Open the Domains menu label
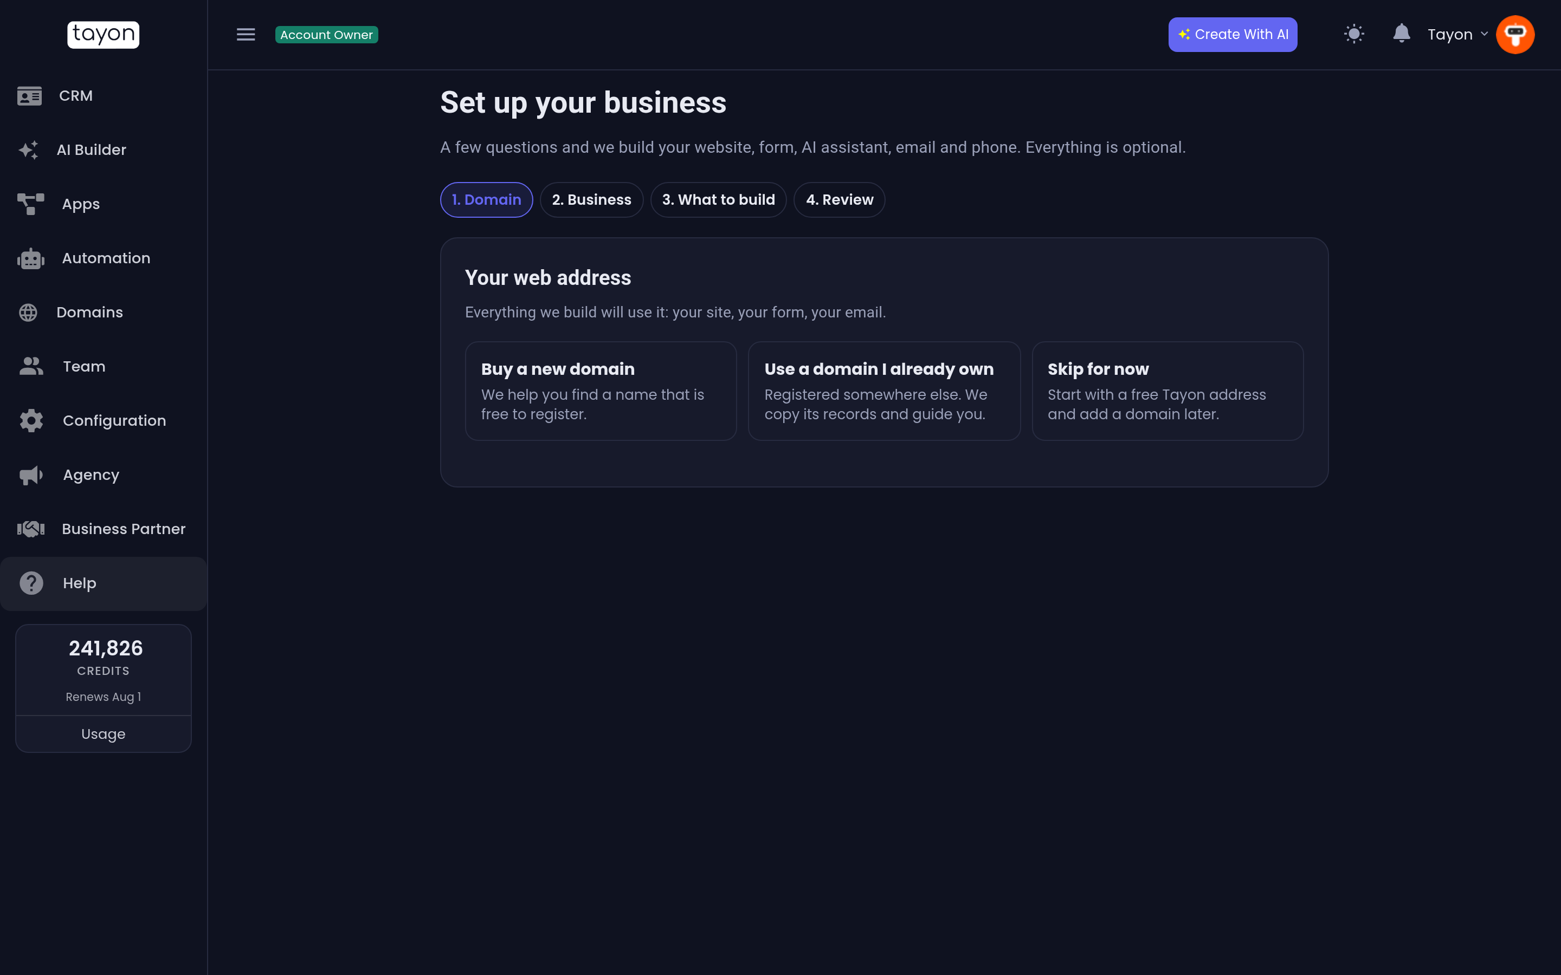 89,313
